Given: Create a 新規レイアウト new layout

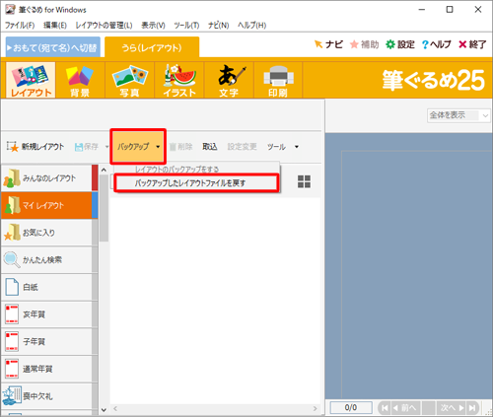Looking at the screenshot, I should [35, 147].
